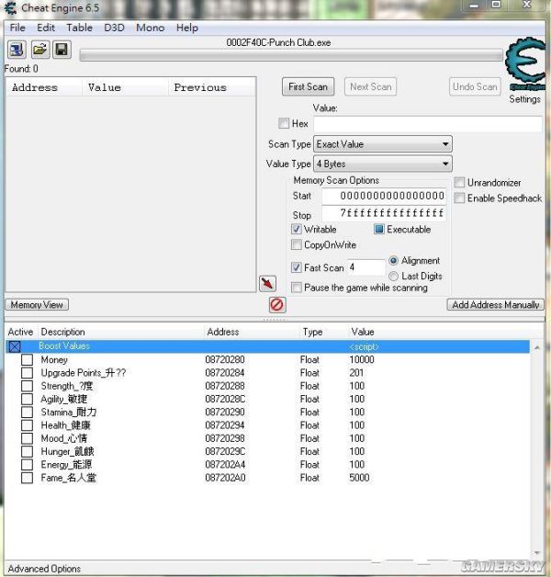Open the Table menu
This screenshot has width=551, height=577.
coord(80,28)
